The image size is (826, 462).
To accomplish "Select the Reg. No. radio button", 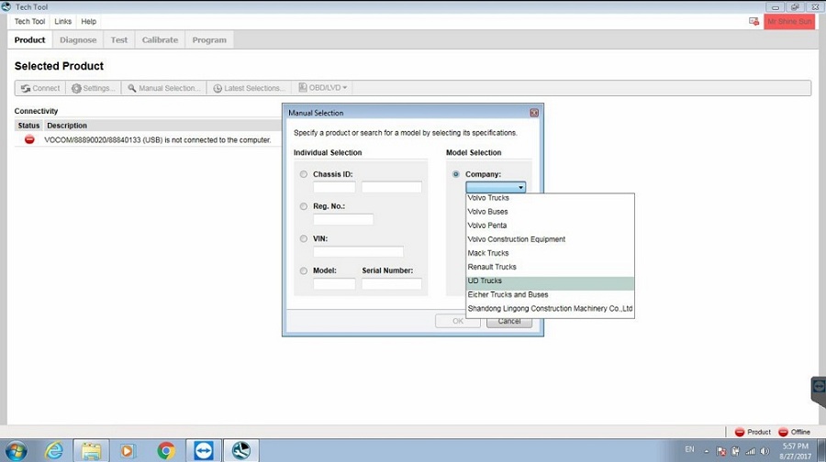I will [304, 206].
